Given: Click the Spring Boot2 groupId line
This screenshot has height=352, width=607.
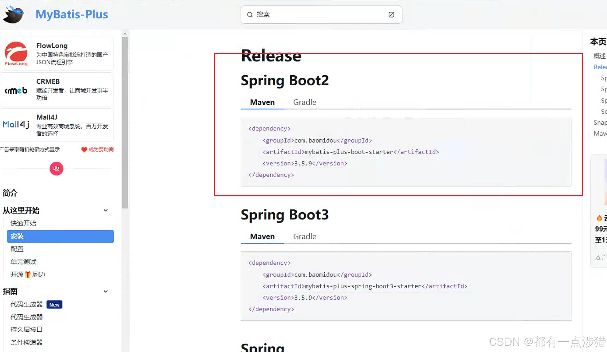Looking at the screenshot, I should [317, 140].
